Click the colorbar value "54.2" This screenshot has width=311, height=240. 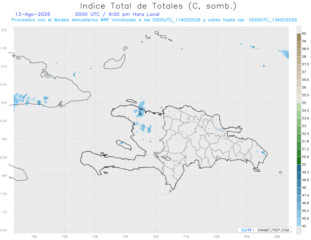click(306, 111)
